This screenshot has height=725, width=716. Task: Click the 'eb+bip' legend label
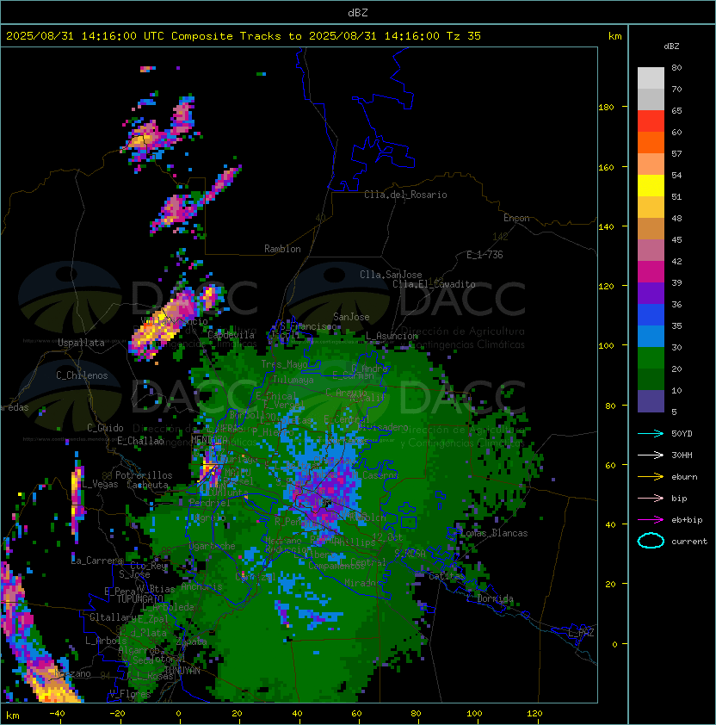687,520
